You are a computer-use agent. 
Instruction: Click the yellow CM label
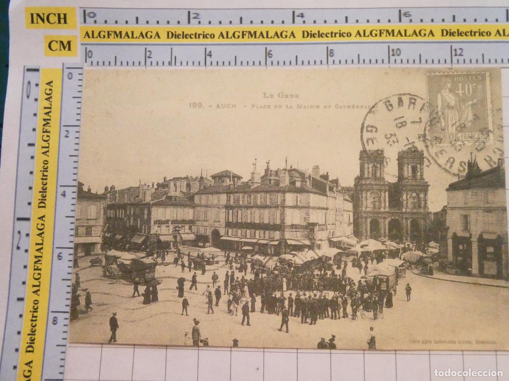click(x=60, y=46)
